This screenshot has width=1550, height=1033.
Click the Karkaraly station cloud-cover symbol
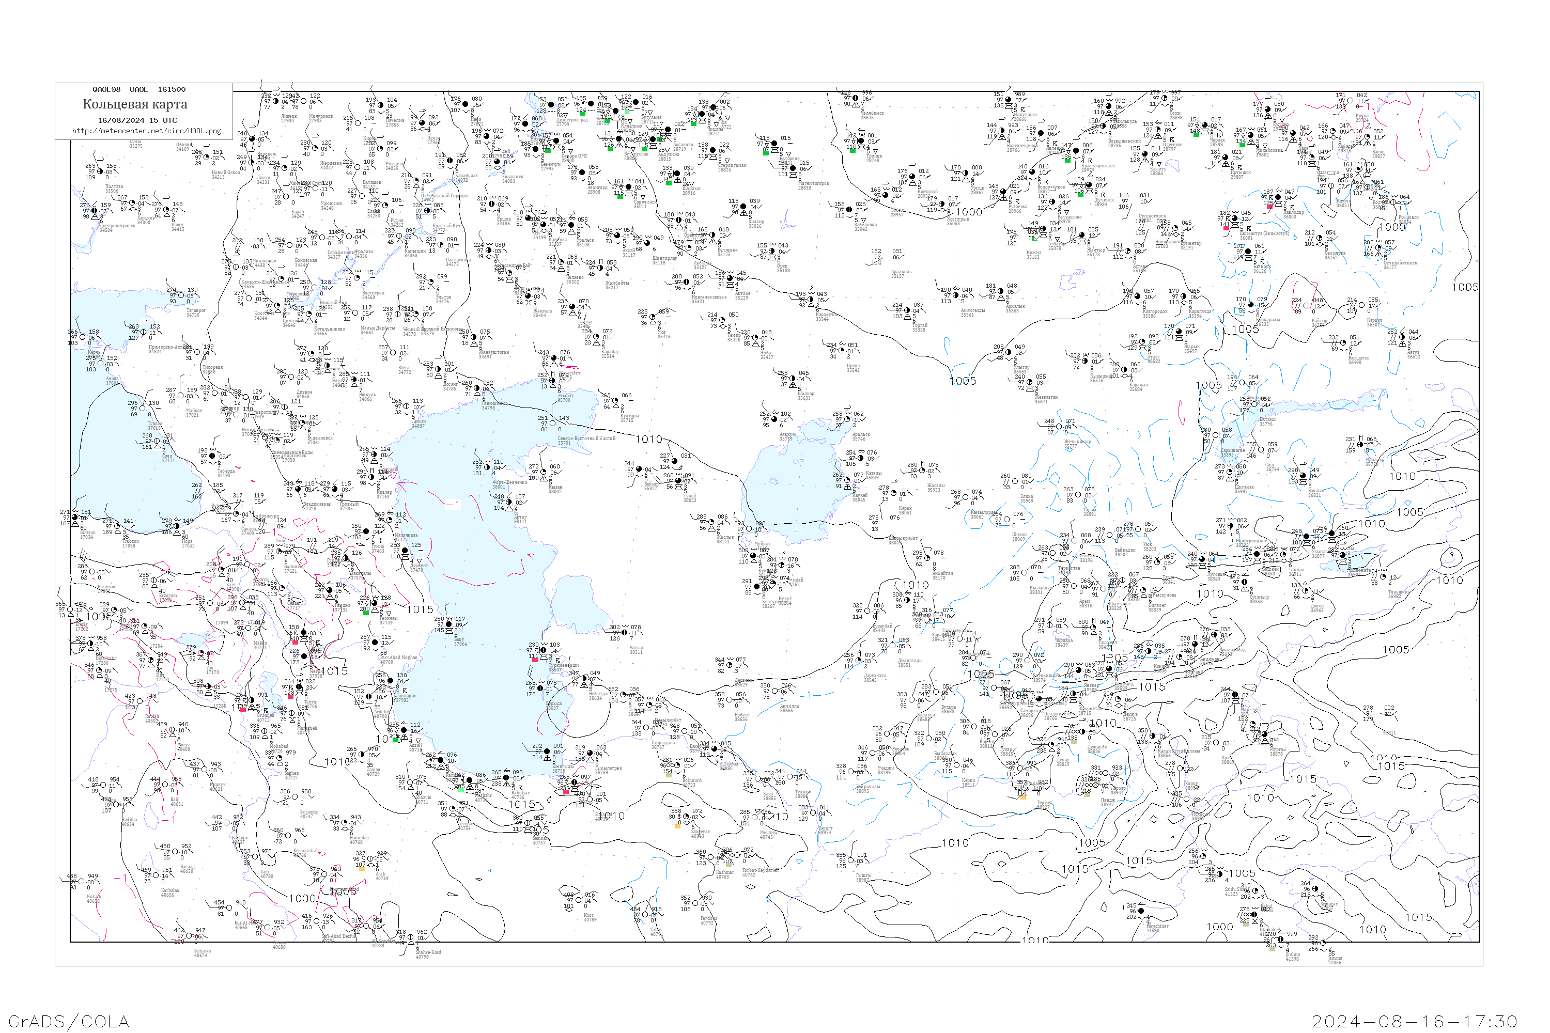pos(1252,305)
